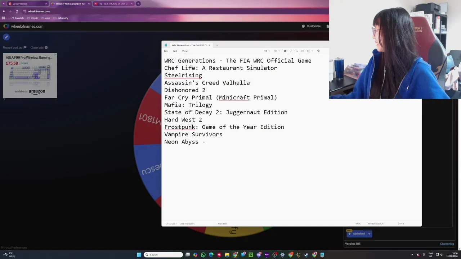
Task: Open Microsoft Edge from the taskbar
Action: 211,255
